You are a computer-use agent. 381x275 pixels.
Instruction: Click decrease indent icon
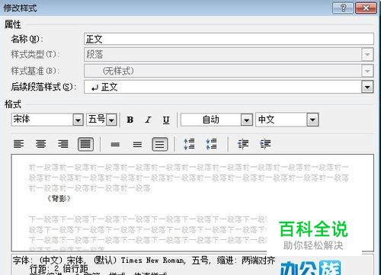pyautogui.click(x=243, y=144)
